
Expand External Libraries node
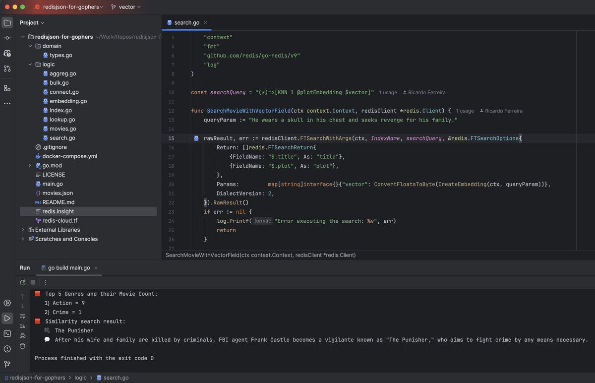[23, 230]
